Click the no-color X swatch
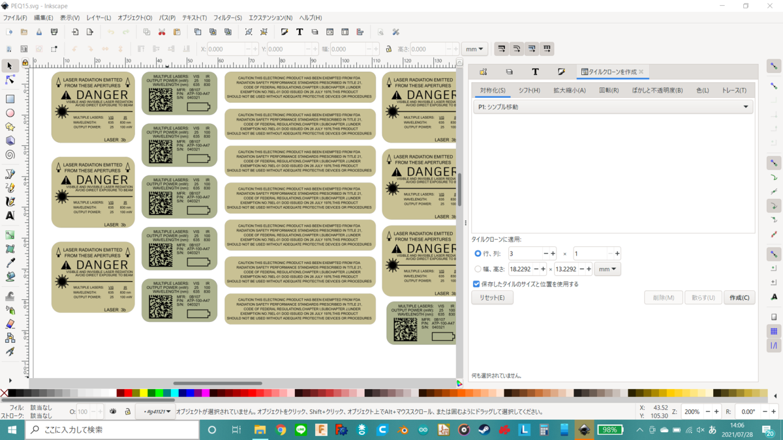 (4, 393)
